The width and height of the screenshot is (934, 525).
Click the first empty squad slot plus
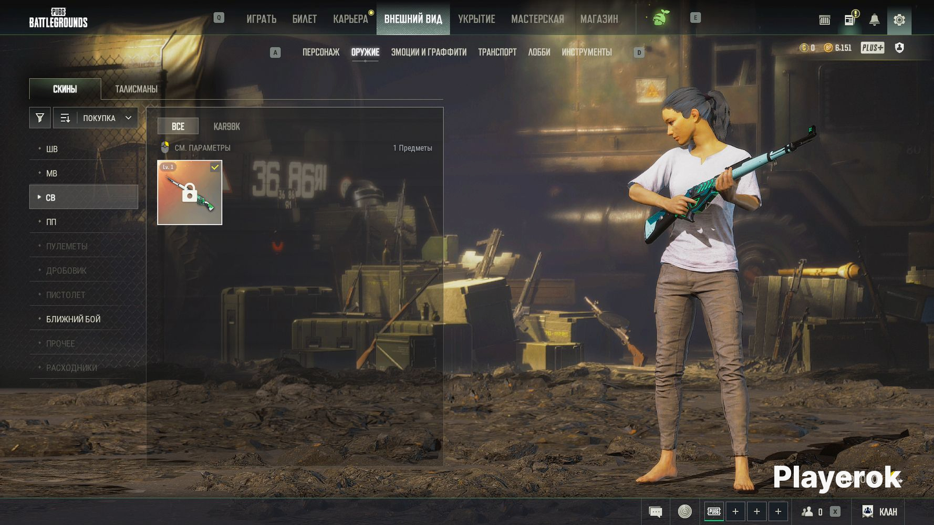tap(735, 511)
